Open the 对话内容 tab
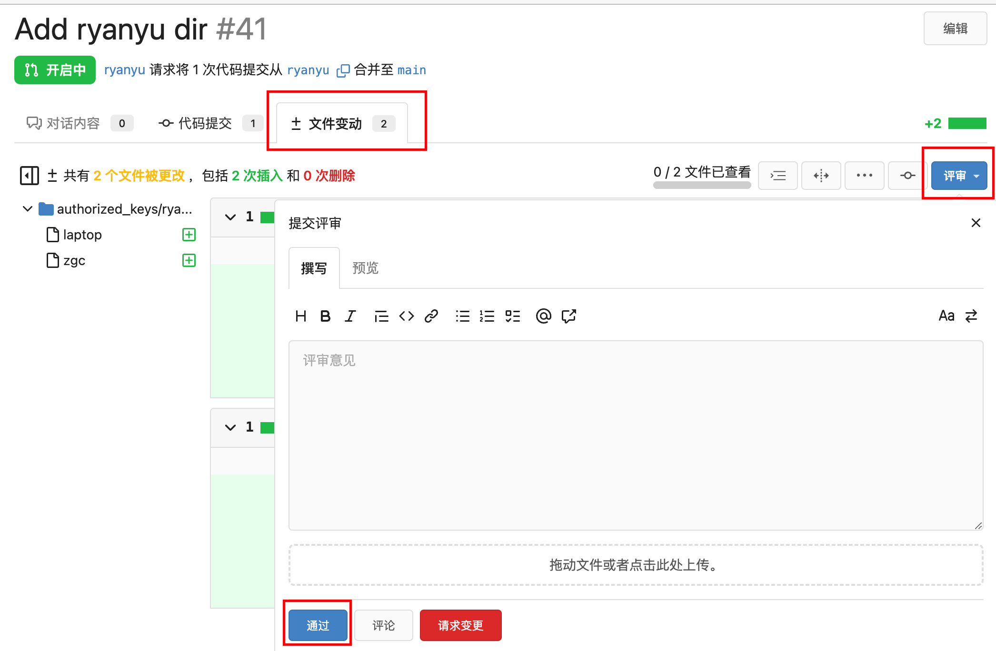996x651 pixels. (x=73, y=124)
